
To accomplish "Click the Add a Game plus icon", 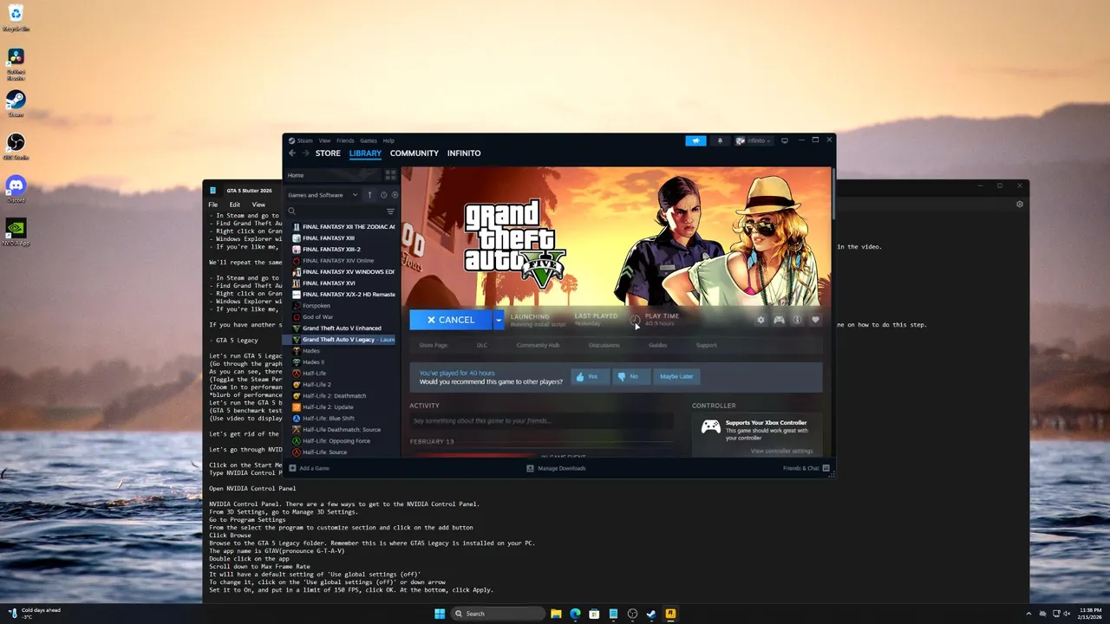I will [x=292, y=468].
